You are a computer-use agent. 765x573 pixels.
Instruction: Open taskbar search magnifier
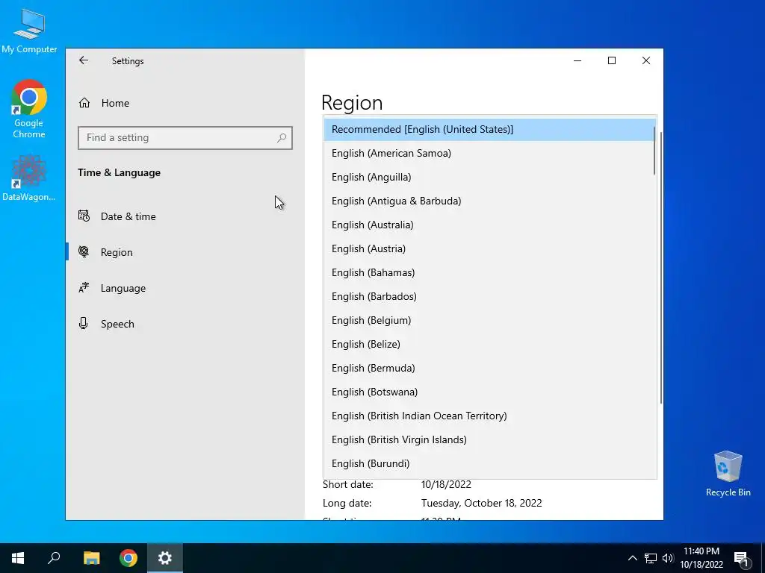54,558
